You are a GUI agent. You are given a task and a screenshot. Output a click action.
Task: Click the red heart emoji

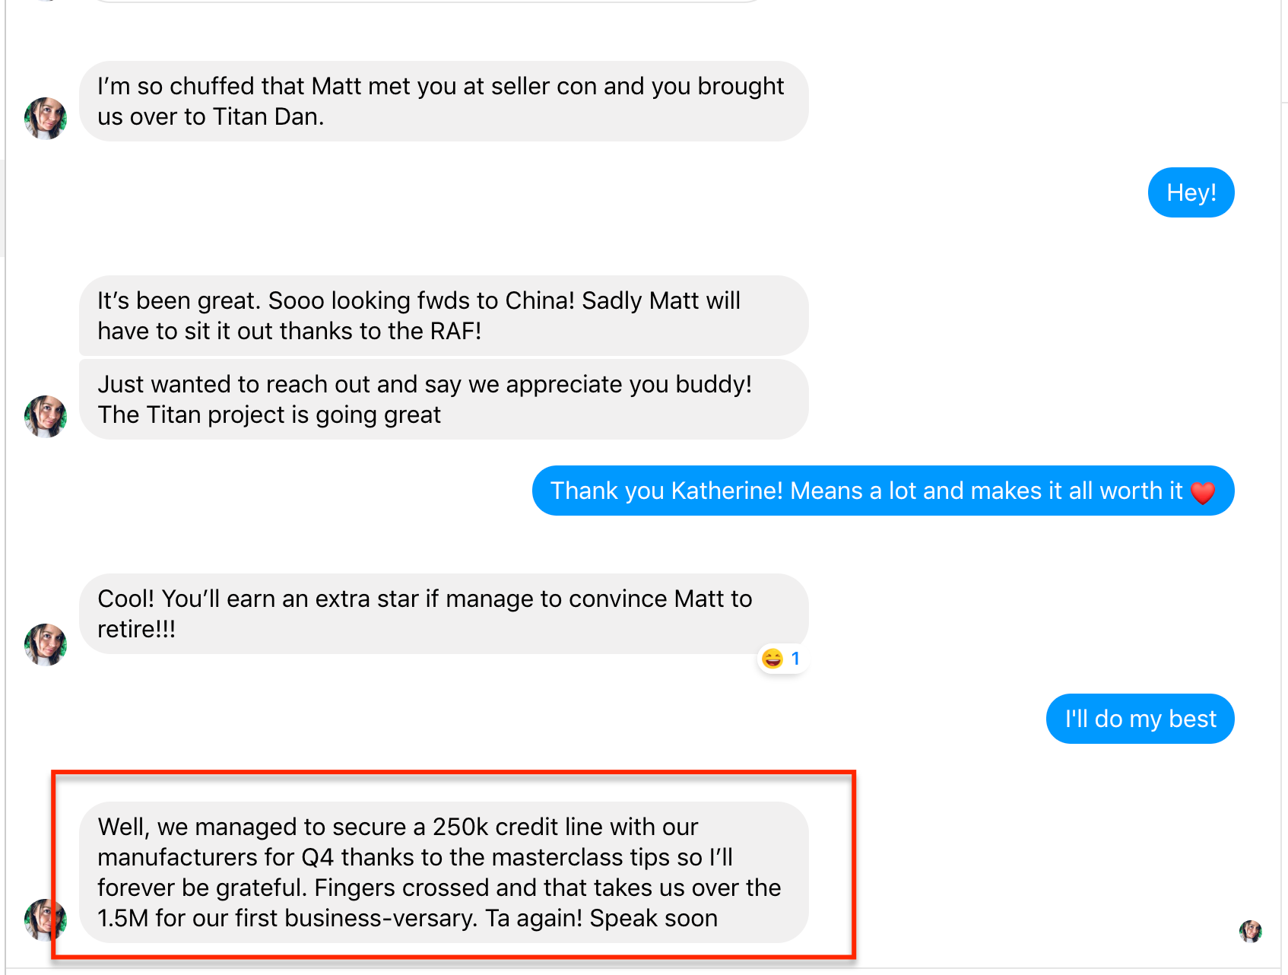click(x=1203, y=493)
